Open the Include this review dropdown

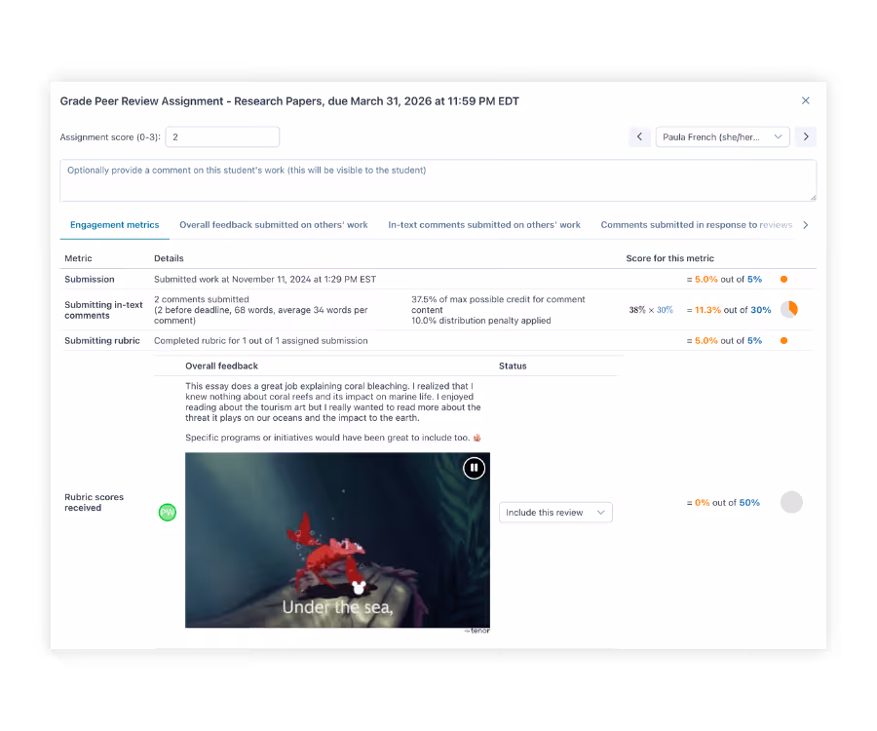click(x=555, y=513)
